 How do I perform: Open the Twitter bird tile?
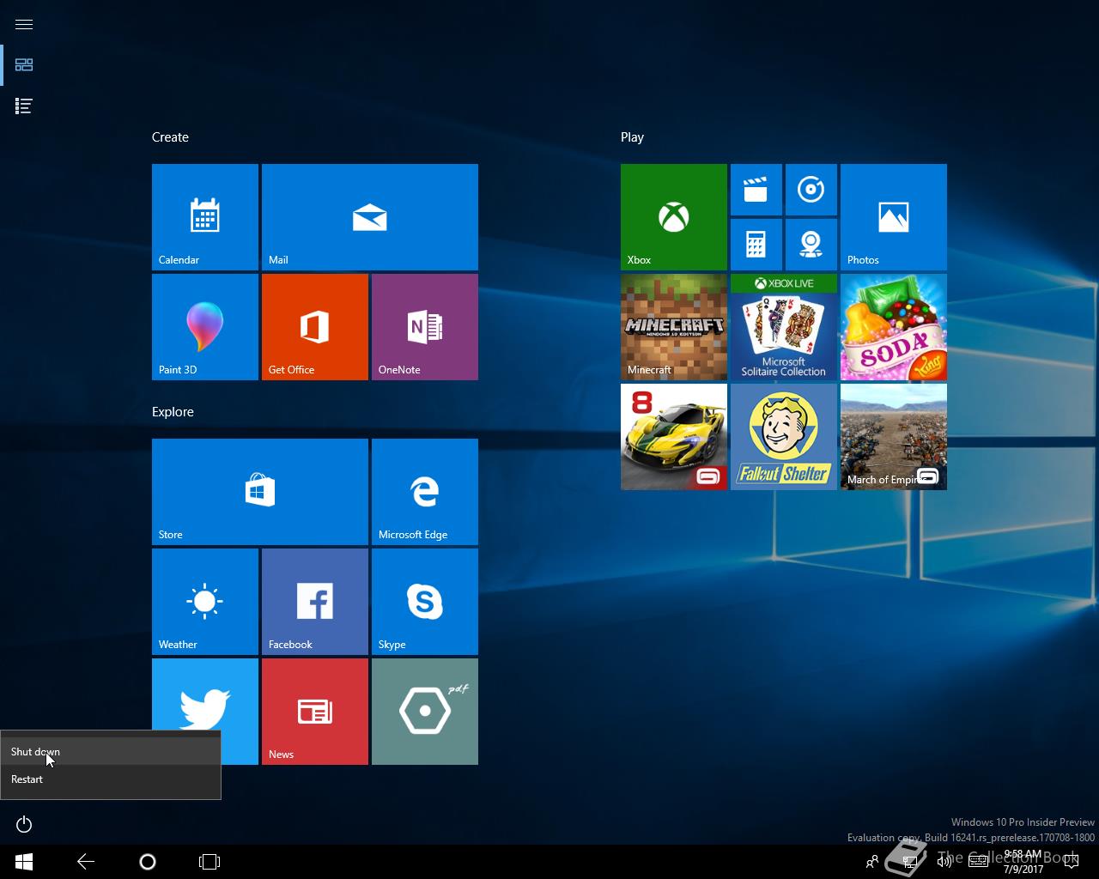point(205,694)
